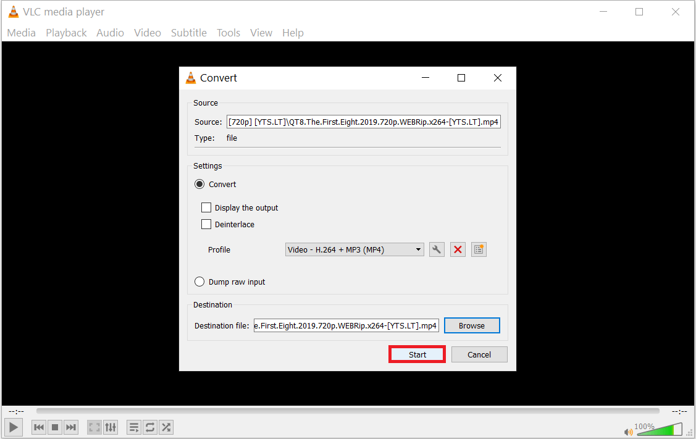The height and width of the screenshot is (439, 696).
Task: Close the Convert dialog
Action: tap(498, 78)
